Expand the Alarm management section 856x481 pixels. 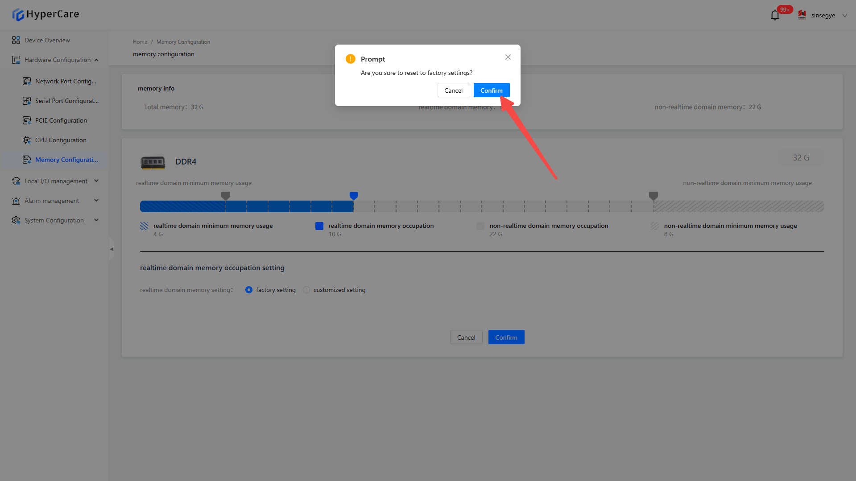[96, 201]
